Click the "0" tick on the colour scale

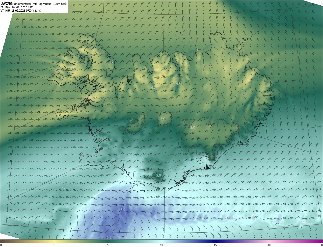click(x=1, y=245)
